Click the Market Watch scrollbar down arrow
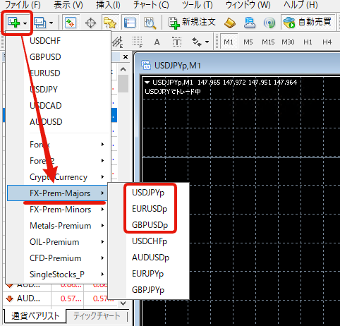This screenshot has height=326, width=340. point(123,303)
